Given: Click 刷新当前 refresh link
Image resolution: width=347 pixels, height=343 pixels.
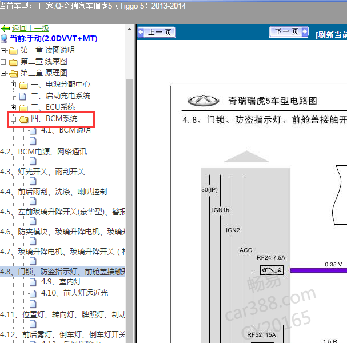Looking at the screenshot, I should (x=332, y=35).
